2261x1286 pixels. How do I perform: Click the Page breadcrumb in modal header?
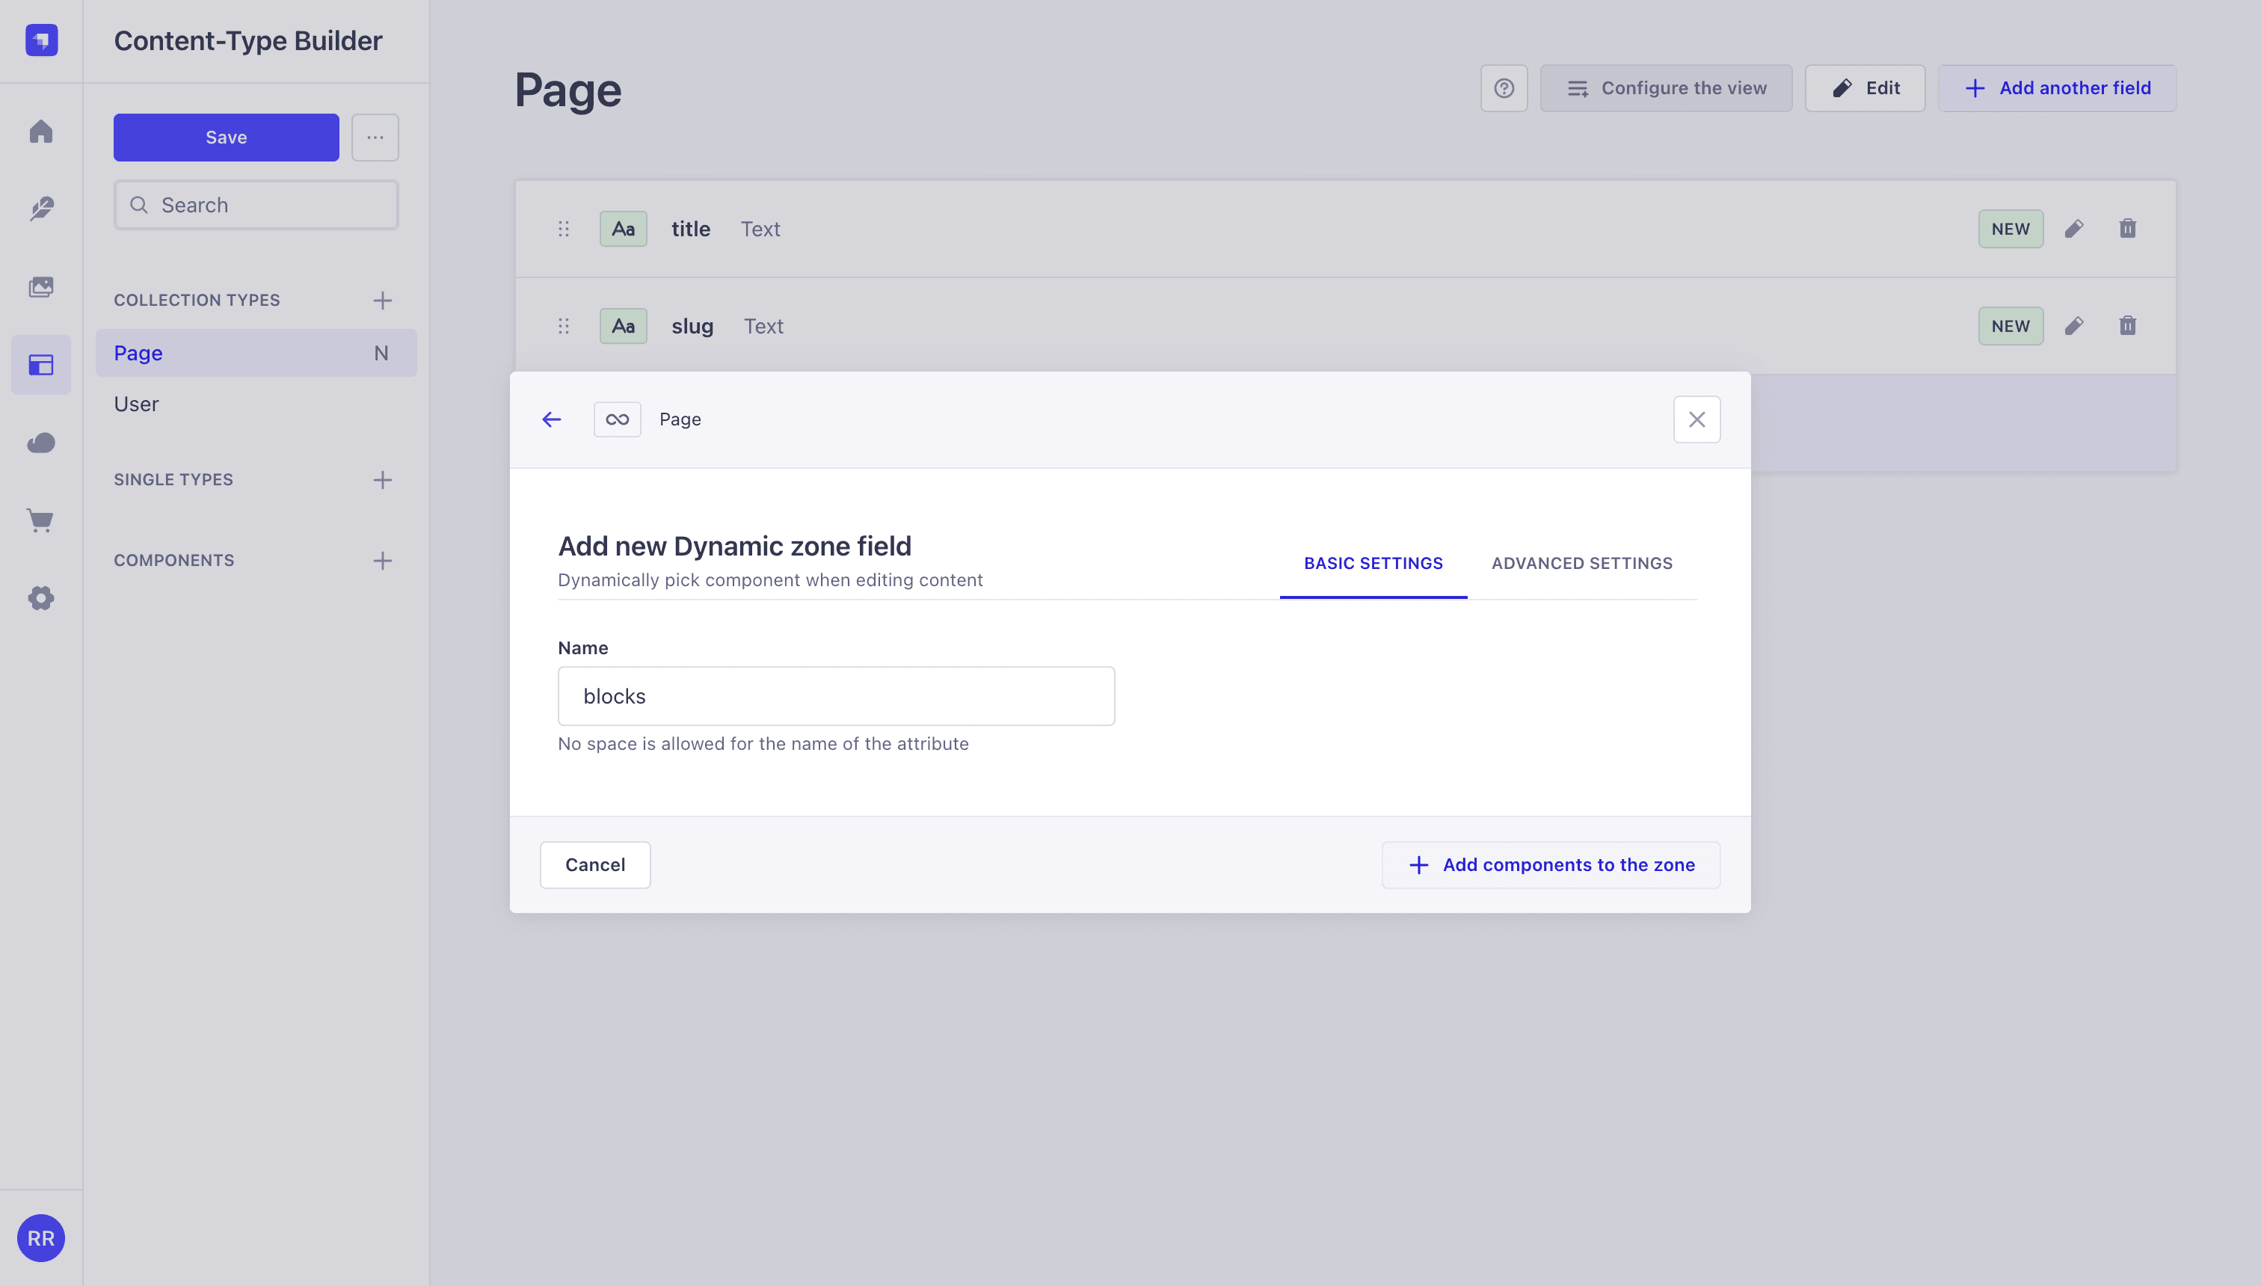[680, 419]
